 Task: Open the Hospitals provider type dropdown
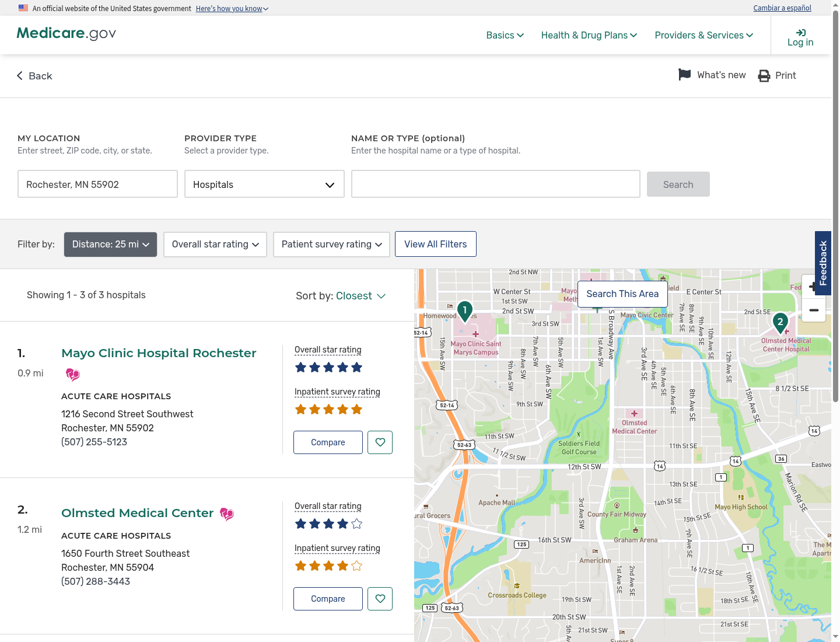[x=264, y=184]
